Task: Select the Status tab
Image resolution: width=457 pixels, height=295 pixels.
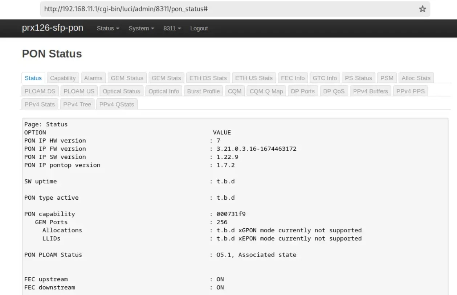Action: [33, 78]
